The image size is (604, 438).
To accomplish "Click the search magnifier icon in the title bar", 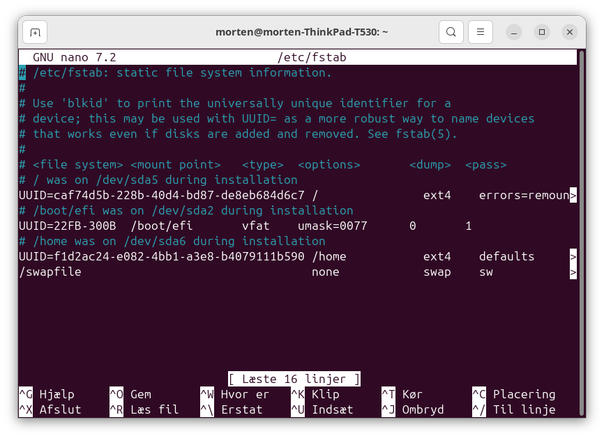I will (x=451, y=32).
